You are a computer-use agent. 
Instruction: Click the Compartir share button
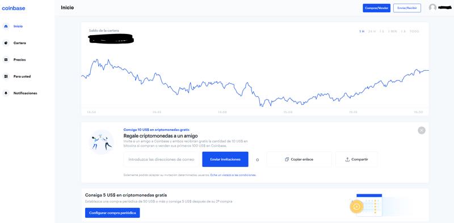click(x=356, y=159)
